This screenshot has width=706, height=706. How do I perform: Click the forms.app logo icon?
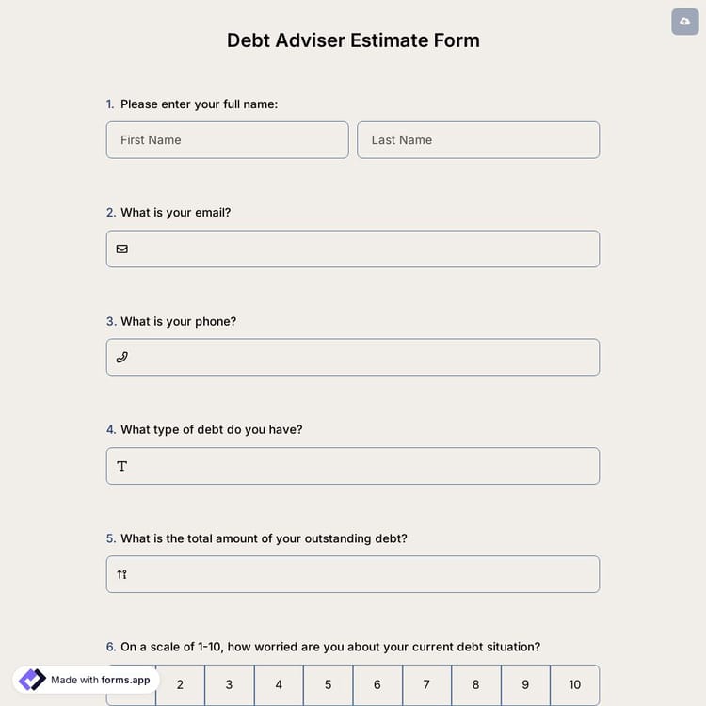coord(32,680)
